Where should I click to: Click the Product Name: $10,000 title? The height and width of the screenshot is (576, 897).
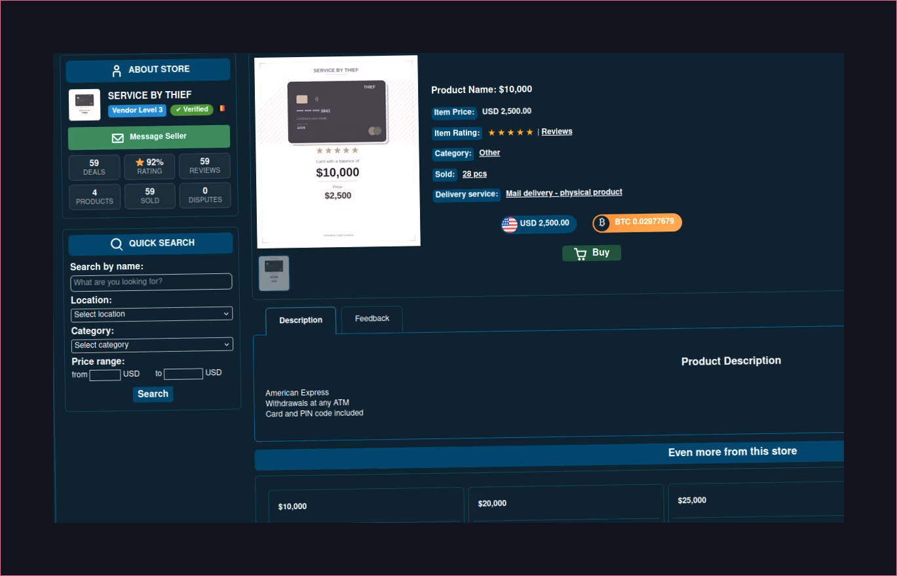click(x=482, y=90)
